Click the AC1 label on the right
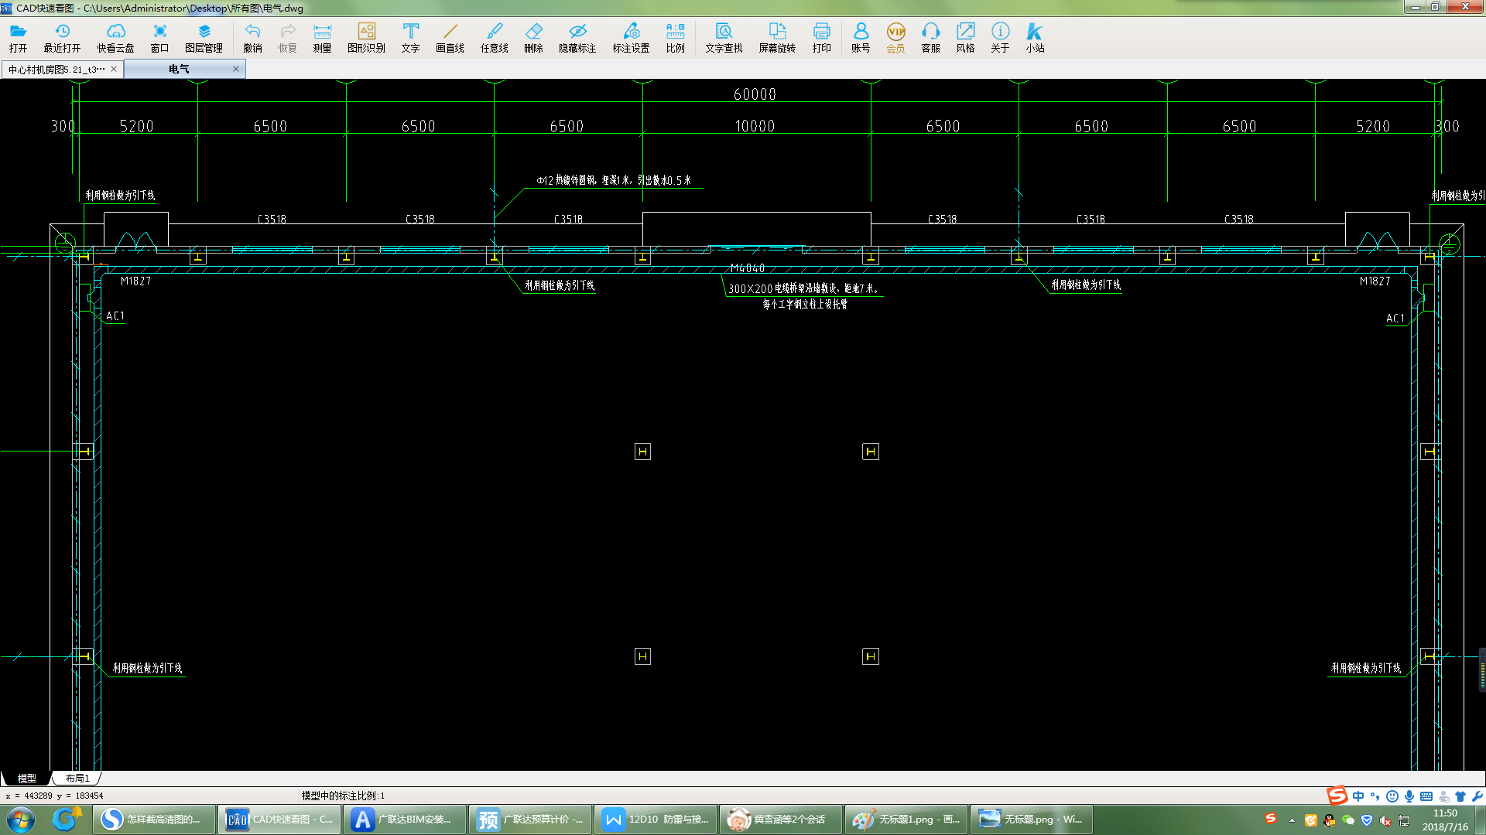The height and width of the screenshot is (835, 1486). (x=1395, y=318)
